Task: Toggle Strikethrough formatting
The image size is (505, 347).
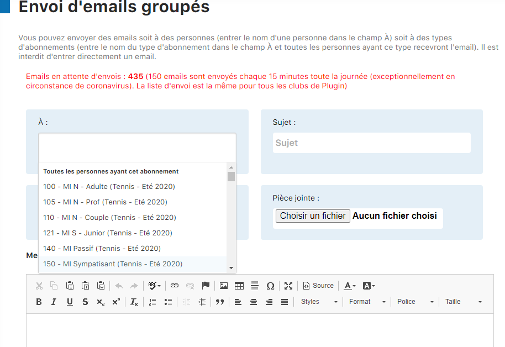Action: coord(85,302)
